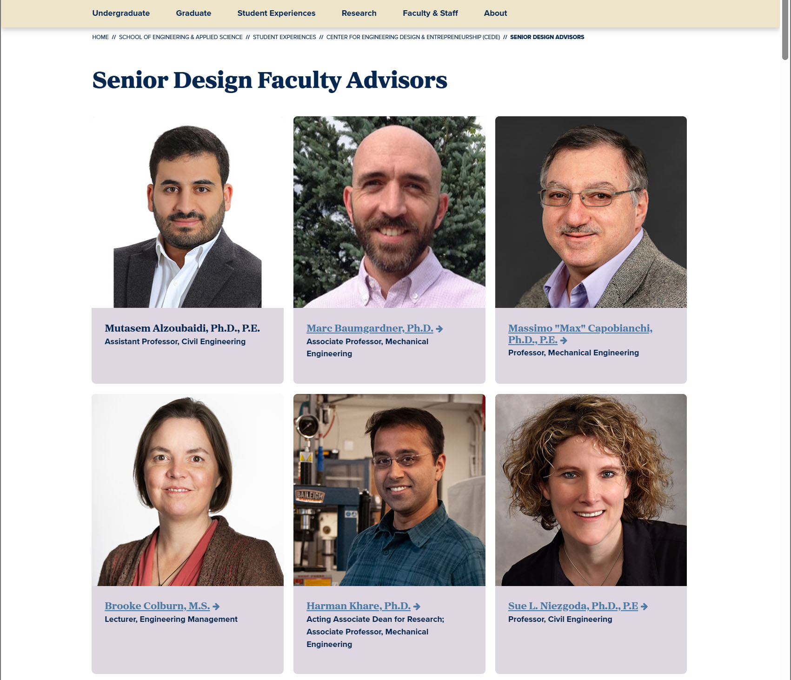Screen dimensions: 791x680
Task: Click arrow icon beside Brooke Colburn's name
Action: point(216,607)
